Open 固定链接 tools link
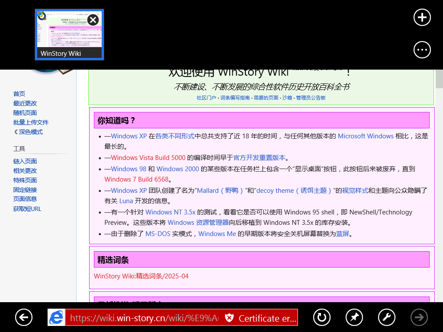 click(25, 190)
